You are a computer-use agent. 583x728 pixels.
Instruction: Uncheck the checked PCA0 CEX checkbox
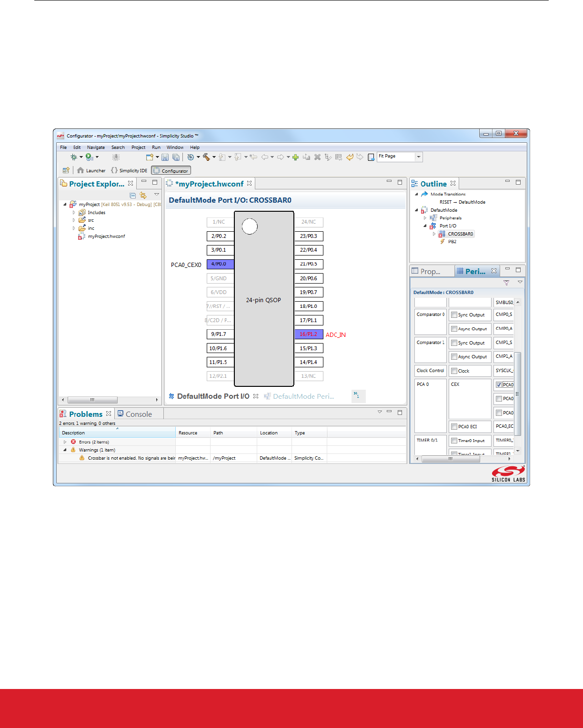[499, 385]
